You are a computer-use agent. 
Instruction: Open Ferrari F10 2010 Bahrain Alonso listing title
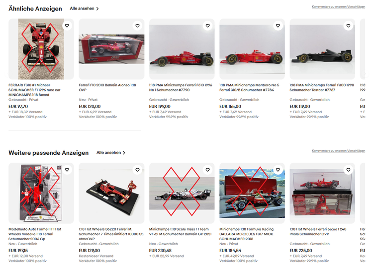(107, 87)
